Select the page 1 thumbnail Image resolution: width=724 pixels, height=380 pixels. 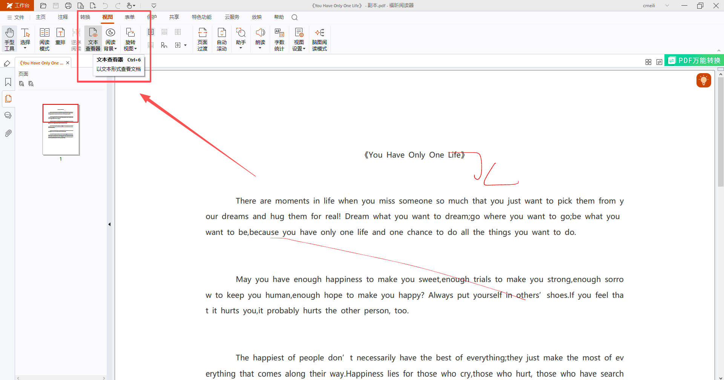[x=61, y=129]
